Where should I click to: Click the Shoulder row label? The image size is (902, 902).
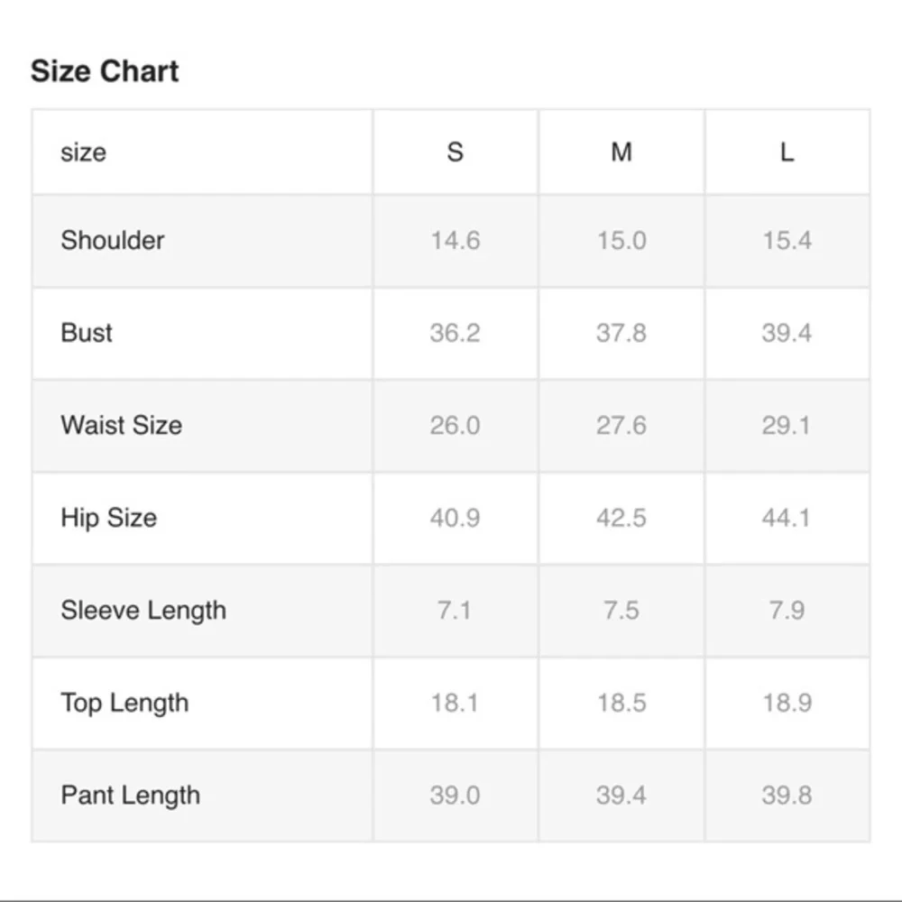click(x=113, y=240)
